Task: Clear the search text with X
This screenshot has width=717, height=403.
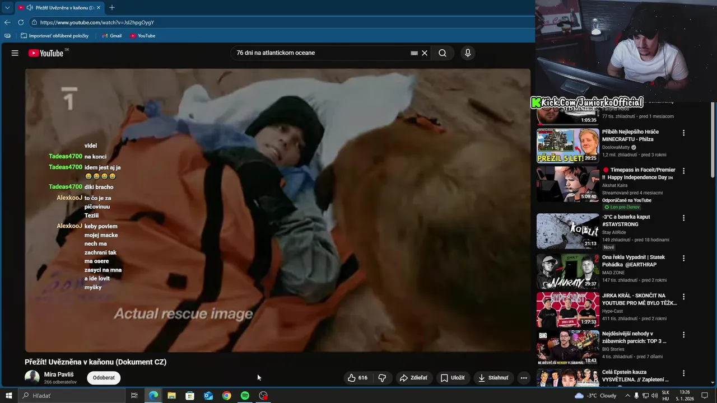Action: pos(425,53)
